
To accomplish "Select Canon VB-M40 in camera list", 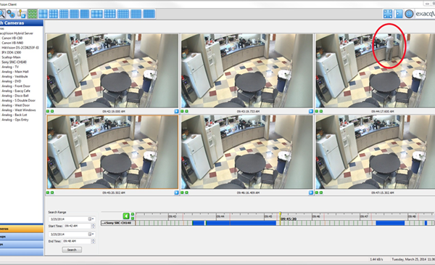I will tap(12, 43).
